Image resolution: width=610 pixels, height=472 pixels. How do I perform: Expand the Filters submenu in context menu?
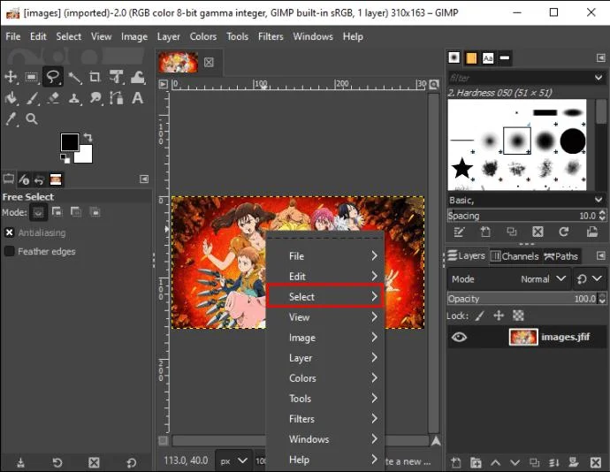click(325, 419)
